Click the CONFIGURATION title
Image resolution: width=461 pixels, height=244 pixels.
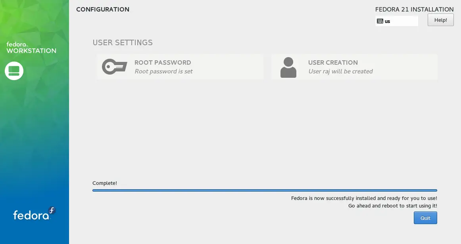point(103,9)
